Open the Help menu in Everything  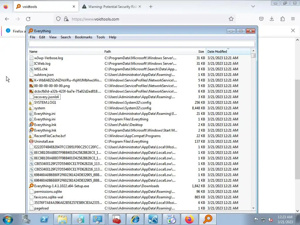click(x=112, y=37)
